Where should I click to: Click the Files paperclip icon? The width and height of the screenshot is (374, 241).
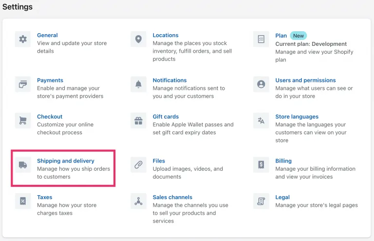click(x=138, y=164)
